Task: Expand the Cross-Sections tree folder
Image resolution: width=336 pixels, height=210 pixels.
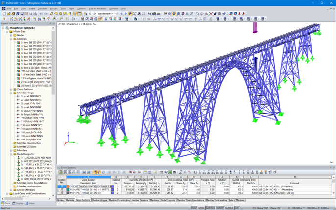Action: pyautogui.click(x=11, y=89)
